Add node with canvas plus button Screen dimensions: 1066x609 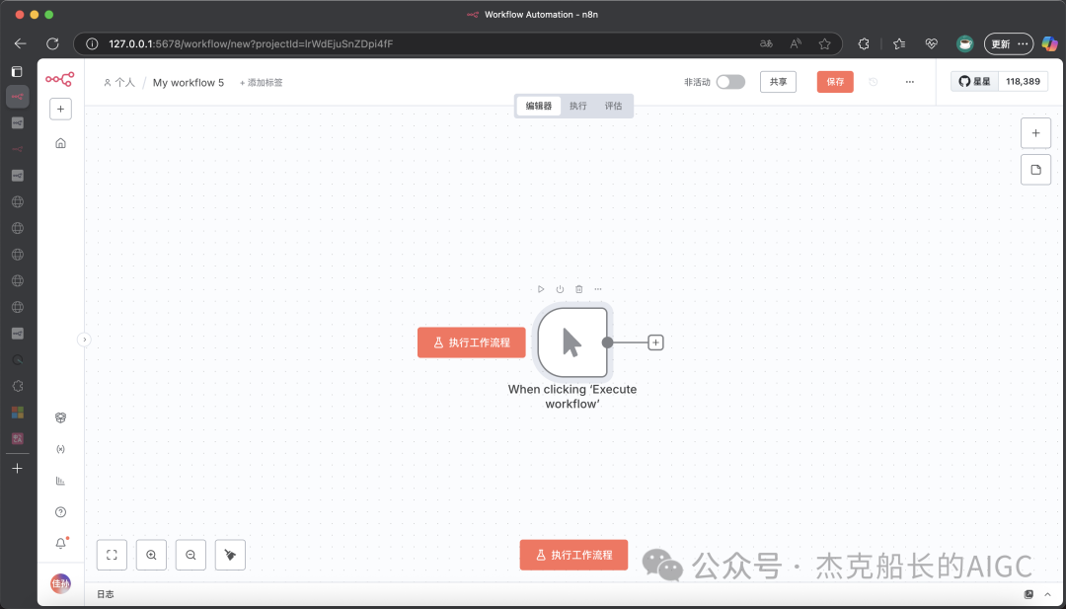[1035, 133]
